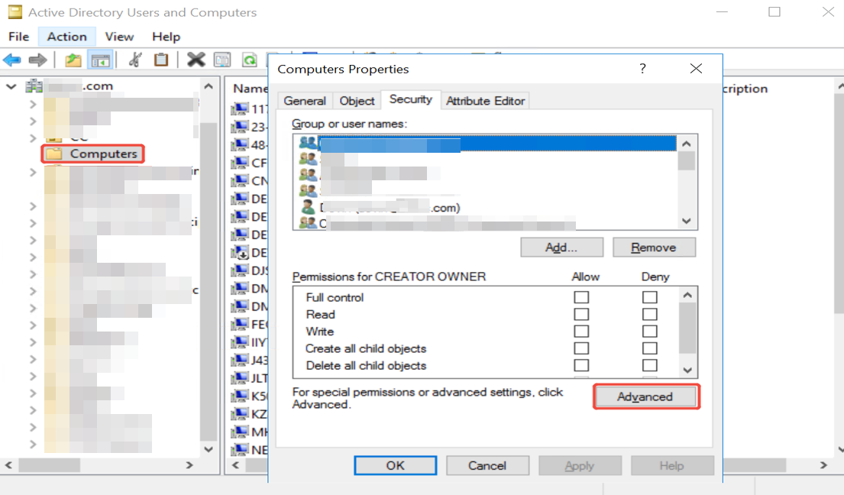The width and height of the screenshot is (844, 495).
Task: Select the disabled computer icon with down arrow
Action: (x=240, y=252)
